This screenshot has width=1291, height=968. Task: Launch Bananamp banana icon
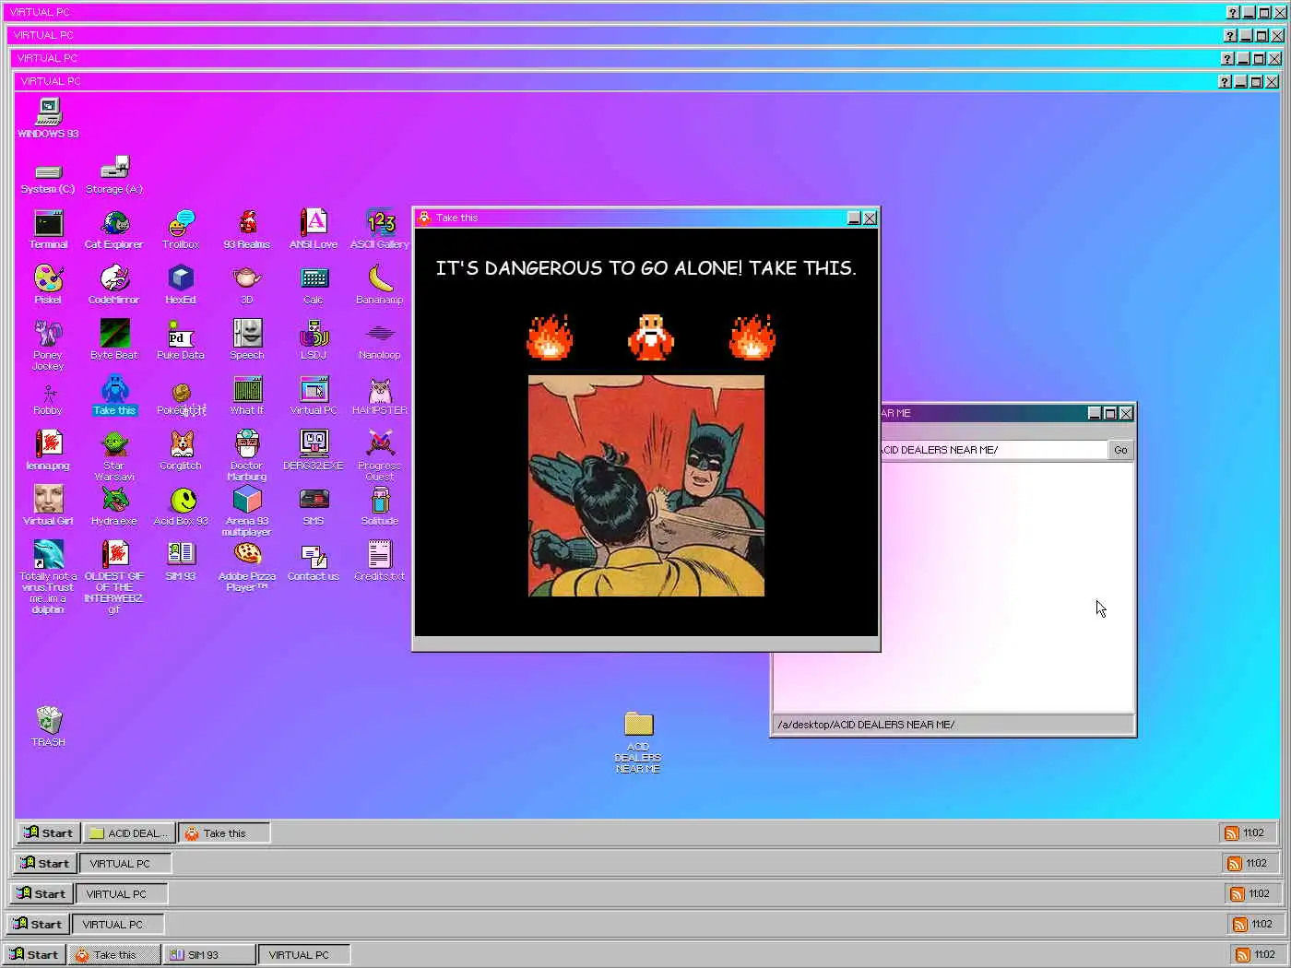(380, 285)
